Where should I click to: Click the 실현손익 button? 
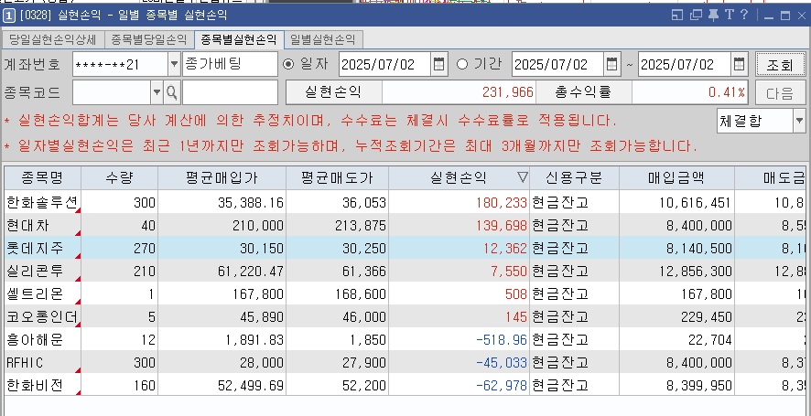pyautogui.click(x=333, y=92)
